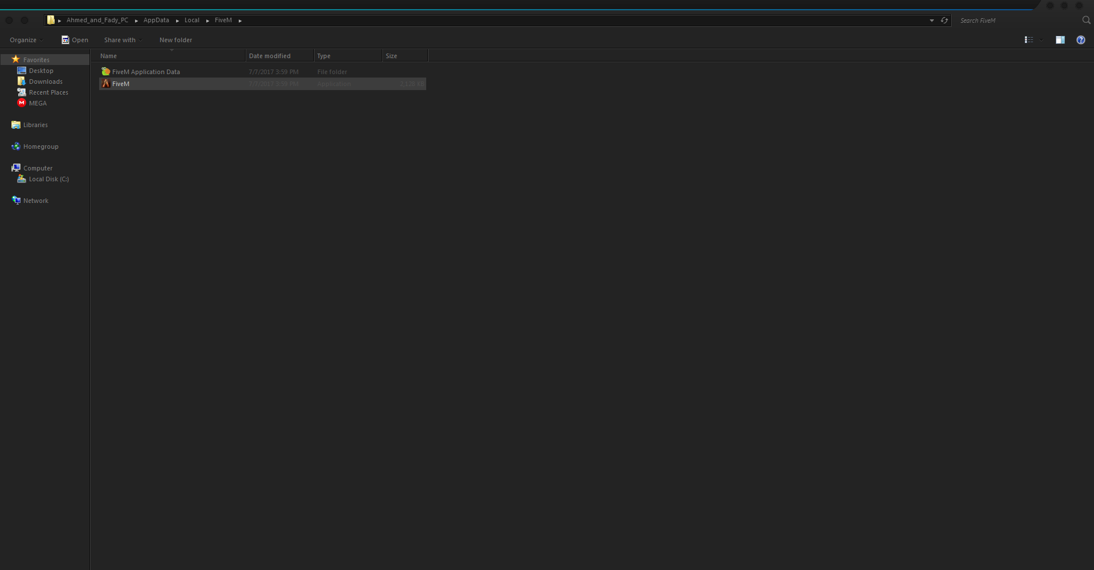Click the Recent Places icon
The width and height of the screenshot is (1094, 570).
click(x=22, y=92)
